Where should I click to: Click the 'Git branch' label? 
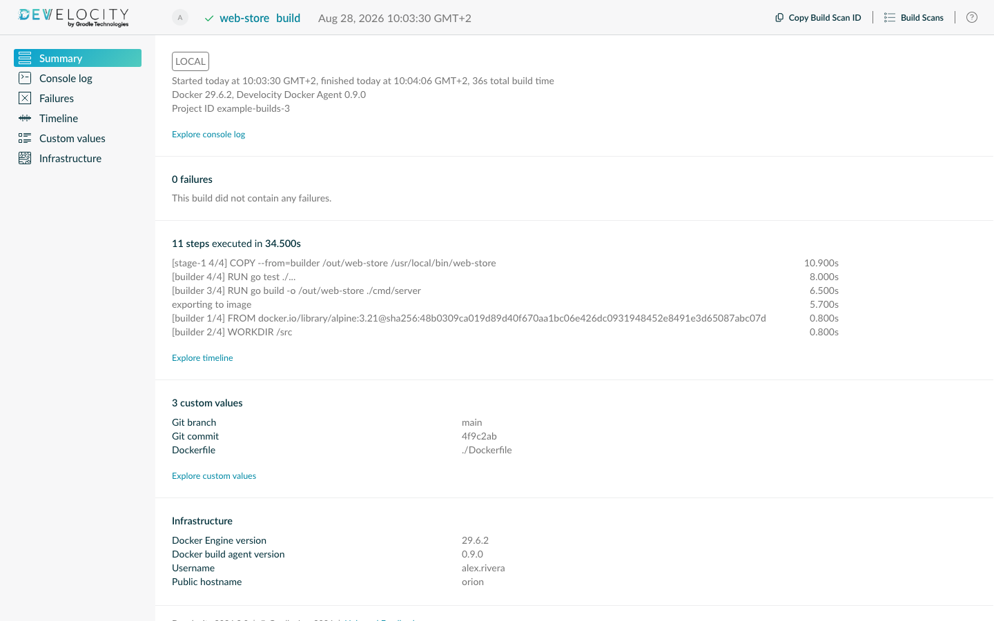(194, 422)
